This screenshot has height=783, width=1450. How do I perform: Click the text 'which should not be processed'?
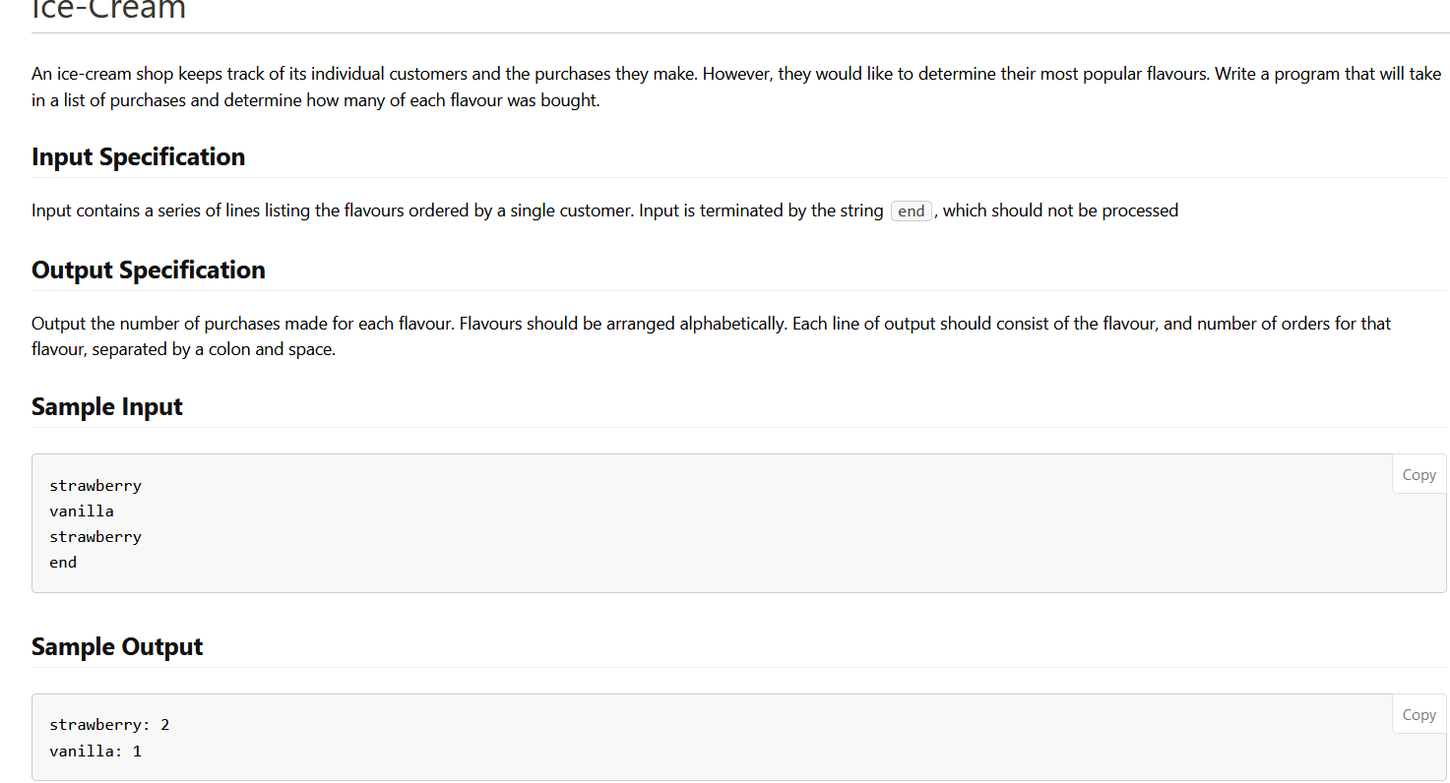[1060, 211]
